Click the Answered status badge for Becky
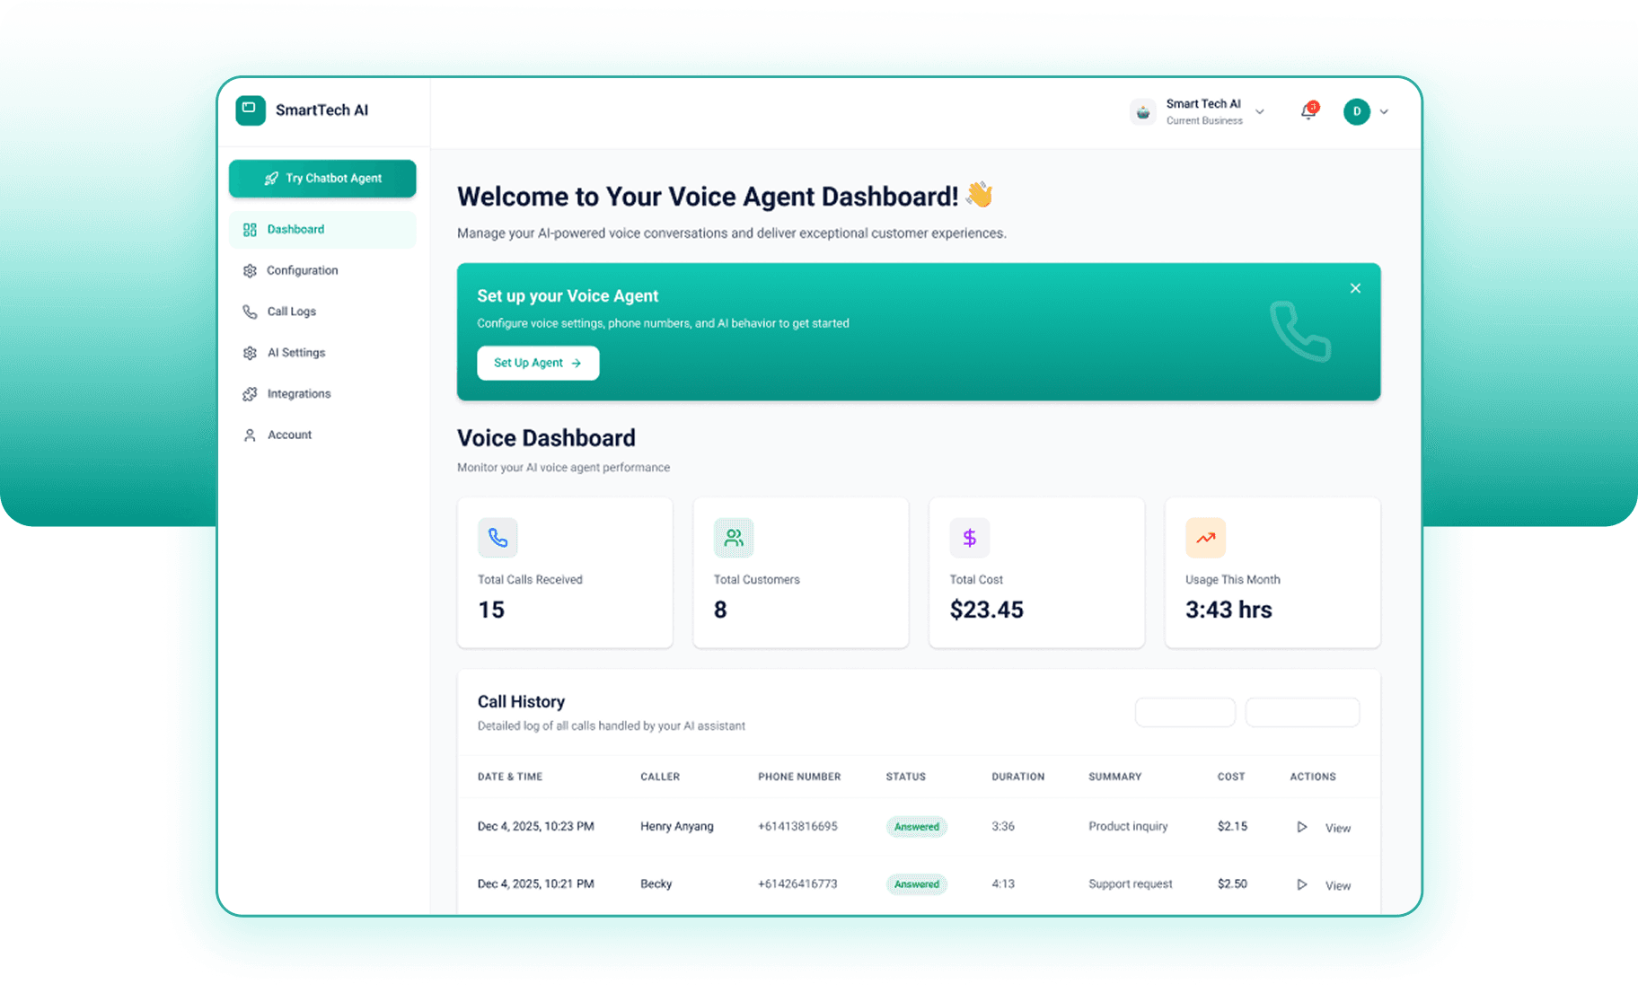Viewport: 1638px width, 993px height. click(916, 883)
